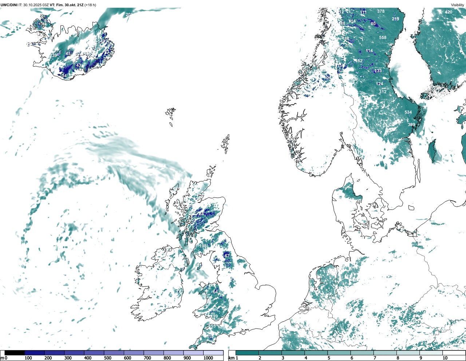Image resolution: width=466 pixels, height=361 pixels.
Task: Click the map value '182'
Action: coord(359,61)
